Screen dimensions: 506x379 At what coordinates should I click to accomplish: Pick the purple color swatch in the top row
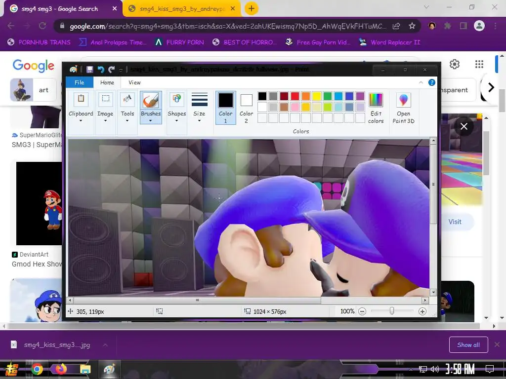360,96
